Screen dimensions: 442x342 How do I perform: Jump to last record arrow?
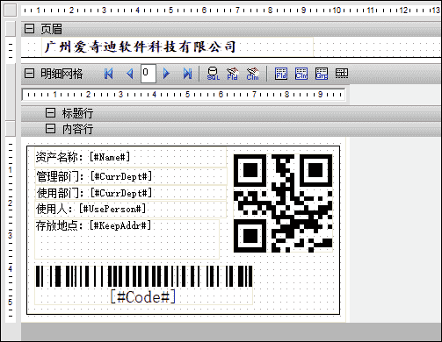click(x=187, y=74)
